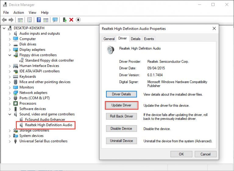Click Realtek Semiconductor Corp. provider text
This screenshot has width=234, height=171.
coord(168,61)
